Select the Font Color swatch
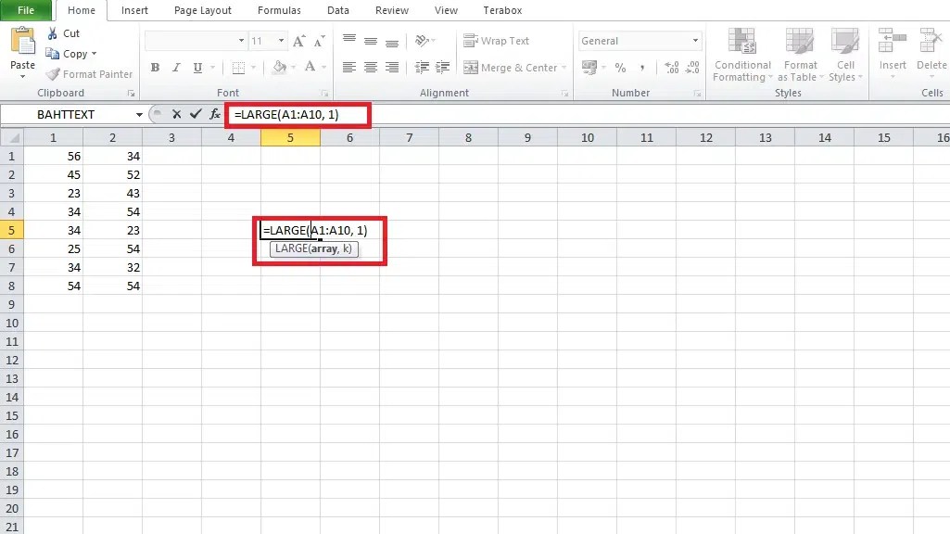The width and height of the screenshot is (950, 534). coord(312,67)
